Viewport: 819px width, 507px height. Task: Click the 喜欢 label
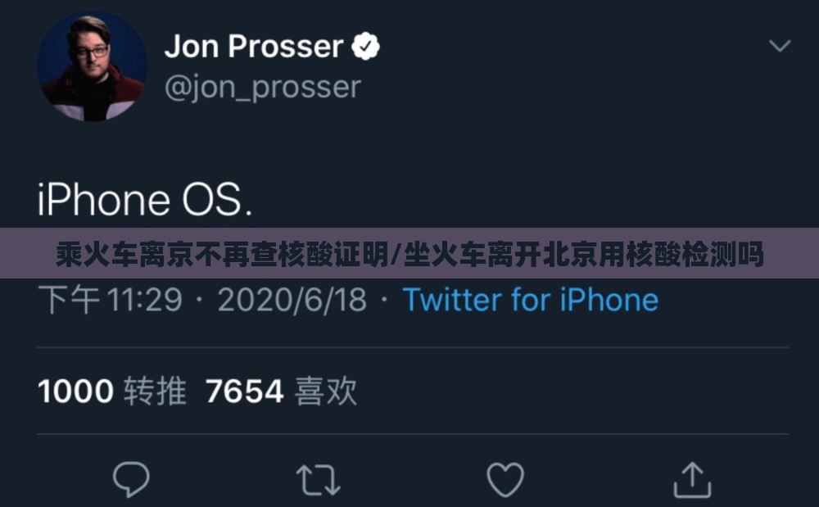(326, 391)
